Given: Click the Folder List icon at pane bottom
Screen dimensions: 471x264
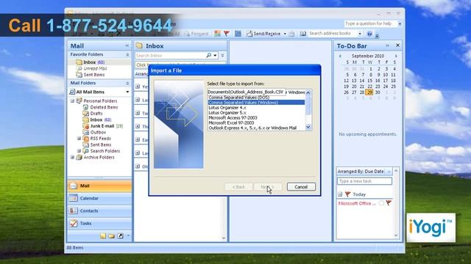Looking at the screenshot, I should [111, 236].
